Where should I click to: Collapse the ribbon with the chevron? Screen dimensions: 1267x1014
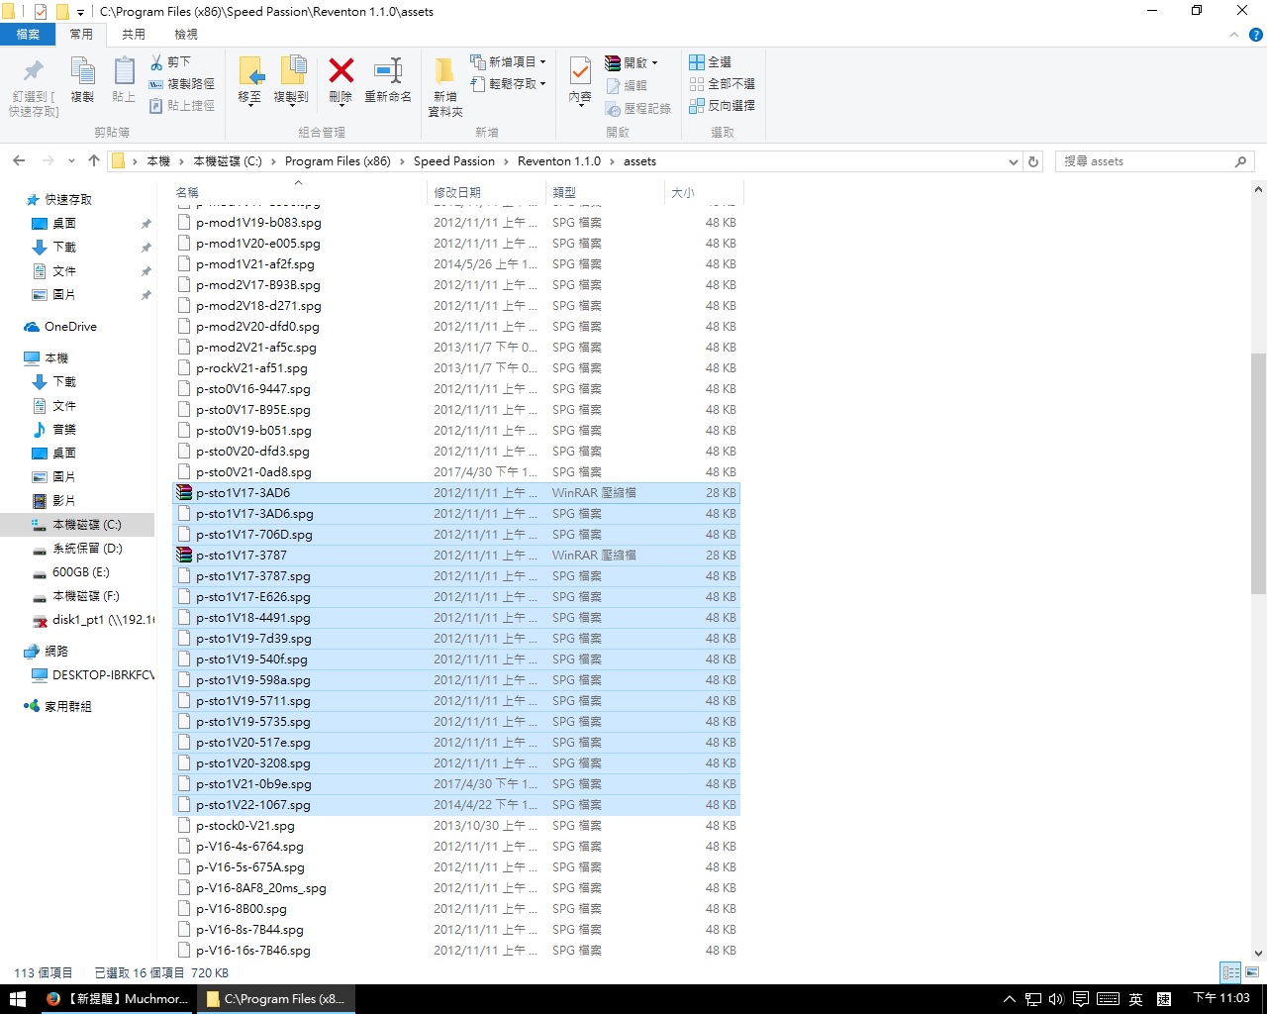(x=1234, y=35)
